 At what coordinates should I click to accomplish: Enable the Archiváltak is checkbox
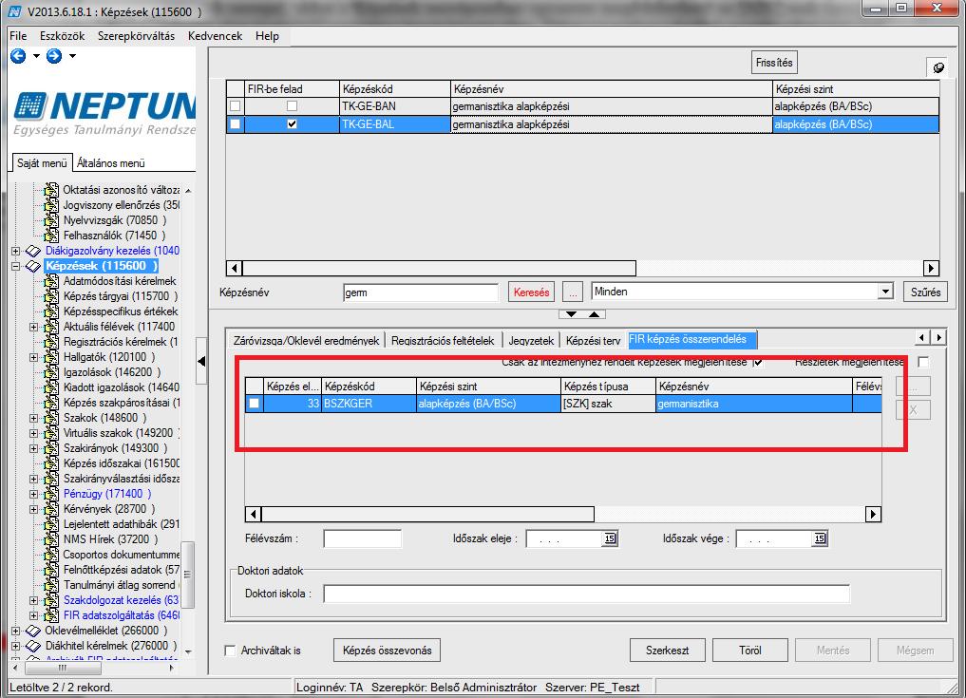231,651
